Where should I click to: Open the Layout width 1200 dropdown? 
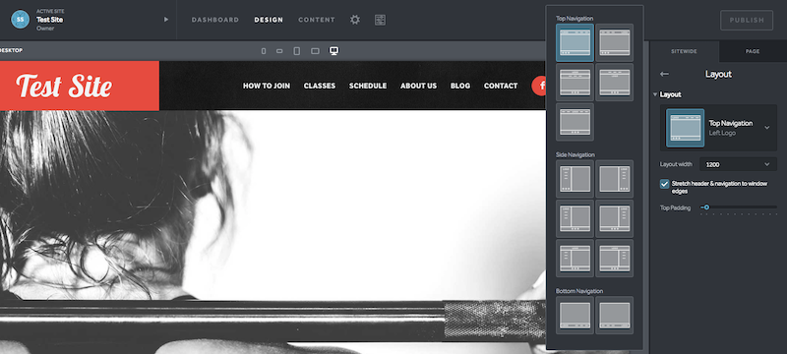738,164
